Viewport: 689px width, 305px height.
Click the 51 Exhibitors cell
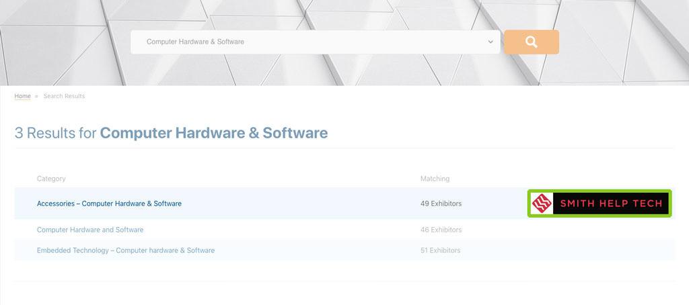pos(440,251)
